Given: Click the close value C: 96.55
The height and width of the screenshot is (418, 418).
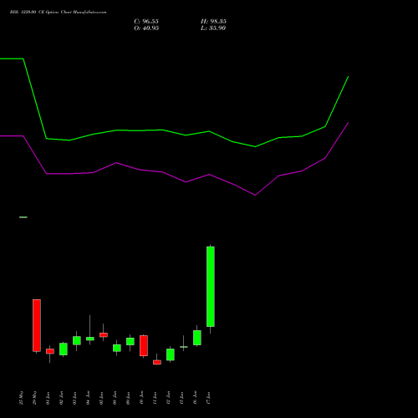Looking at the screenshot, I should (x=146, y=22).
